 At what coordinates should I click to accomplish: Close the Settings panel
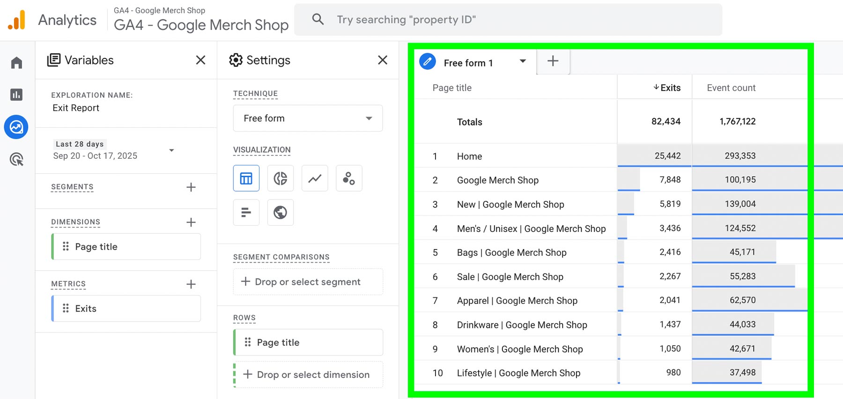(x=383, y=60)
